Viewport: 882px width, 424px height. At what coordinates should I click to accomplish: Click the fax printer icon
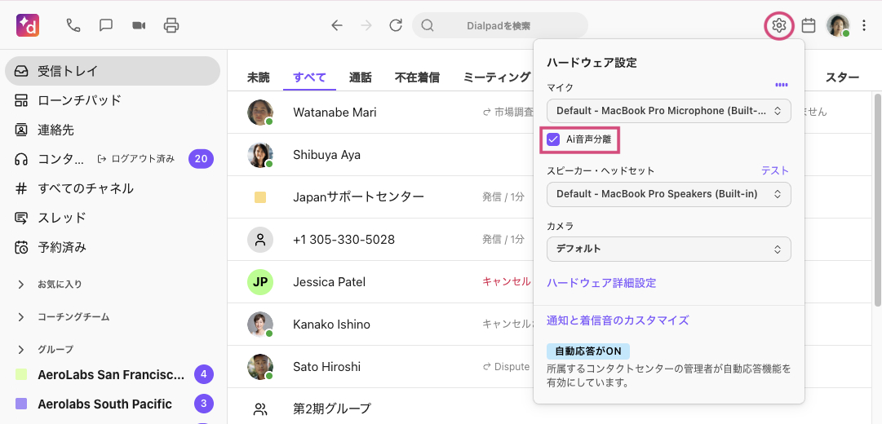[x=171, y=25]
